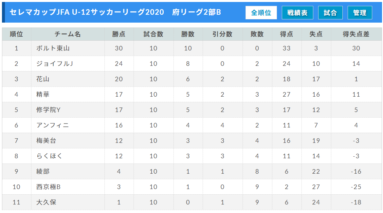Screen dimensions: 383x213
Task: Open the 試合 tab
Action: 330,13
